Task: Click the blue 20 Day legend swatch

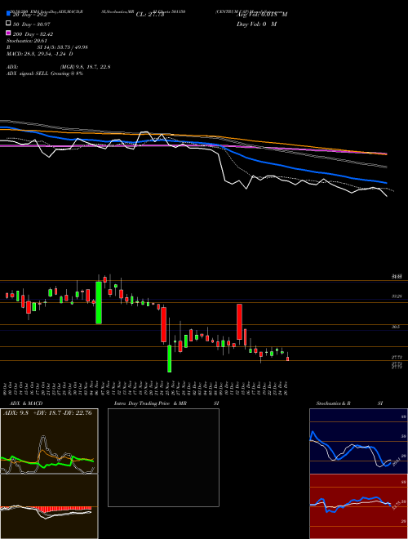Action: click(x=8, y=14)
